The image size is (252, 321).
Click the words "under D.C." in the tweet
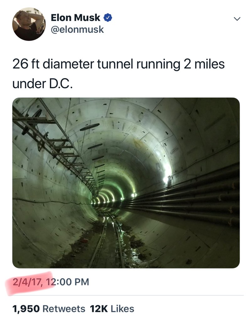pos(42,84)
